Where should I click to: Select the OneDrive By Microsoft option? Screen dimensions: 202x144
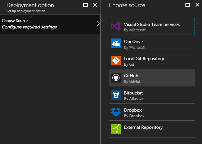pos(152,43)
